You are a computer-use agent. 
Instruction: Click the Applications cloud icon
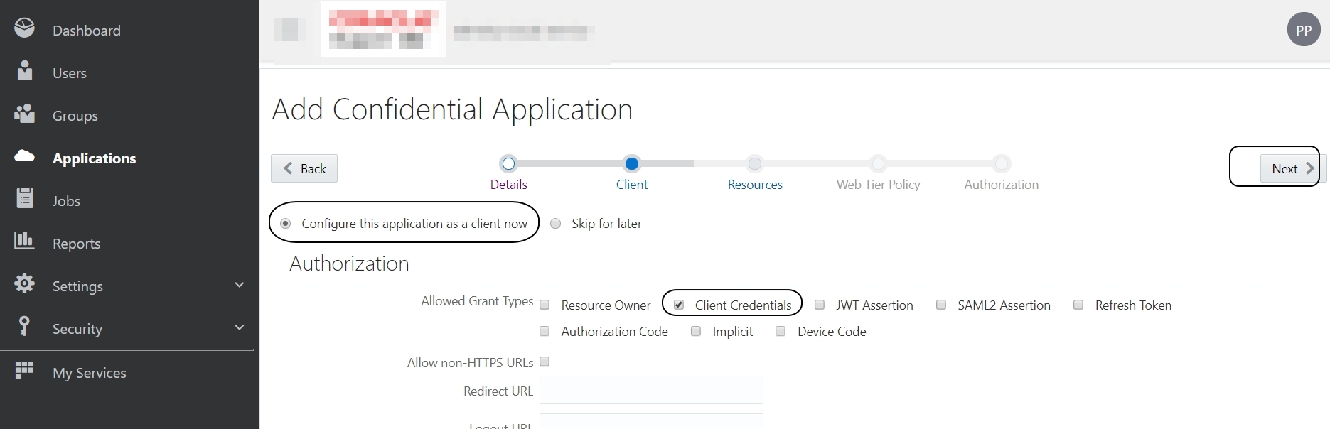(x=24, y=156)
